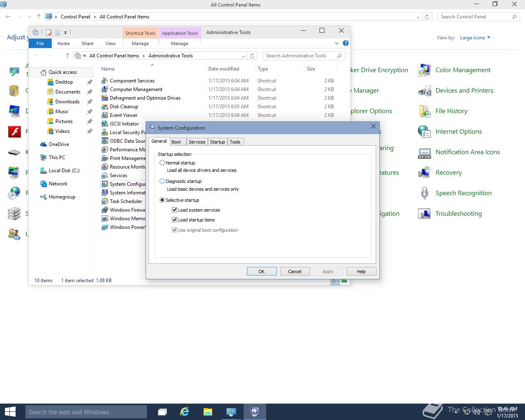Open the File History icon

point(424,111)
